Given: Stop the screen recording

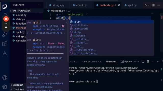Looking at the screenshot, I should pyautogui.click(x=6, y=19).
